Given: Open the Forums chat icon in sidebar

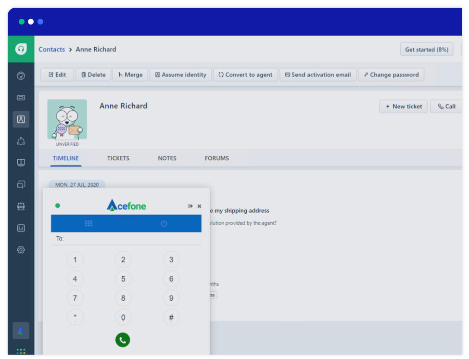Looking at the screenshot, I should pyautogui.click(x=21, y=184).
